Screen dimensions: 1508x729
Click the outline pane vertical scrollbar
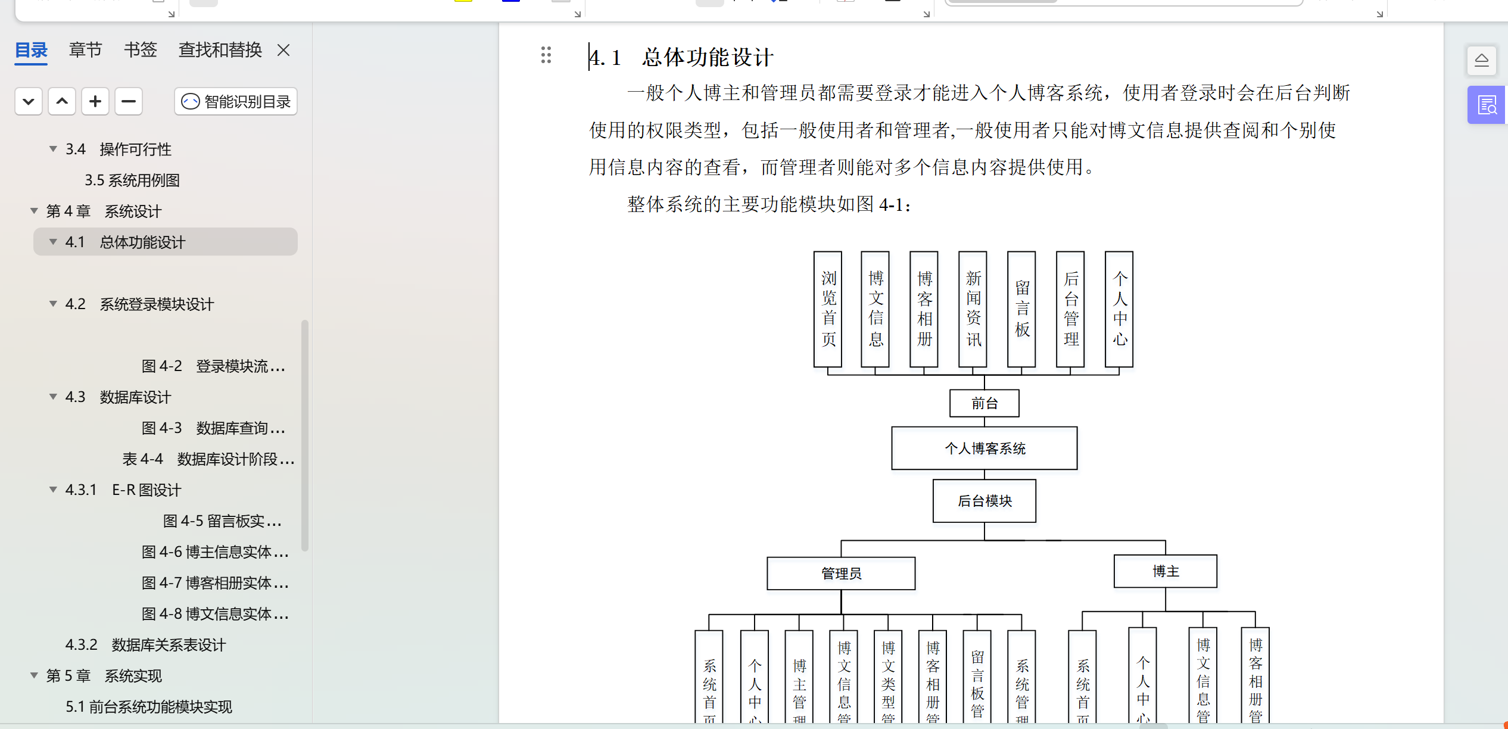coord(305,435)
